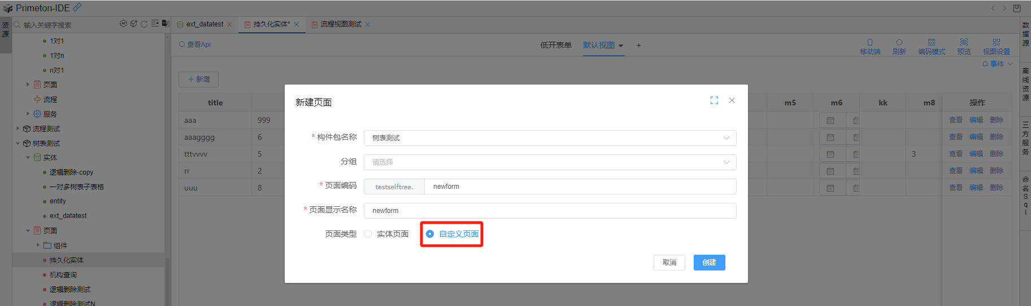
Task: Click the 预览 preview eye icon
Action: pos(964,46)
